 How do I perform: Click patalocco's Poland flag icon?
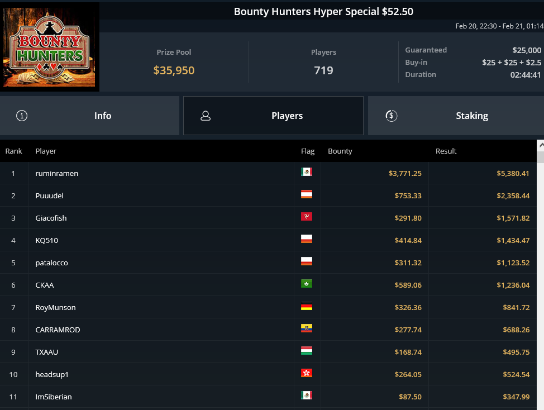click(306, 261)
